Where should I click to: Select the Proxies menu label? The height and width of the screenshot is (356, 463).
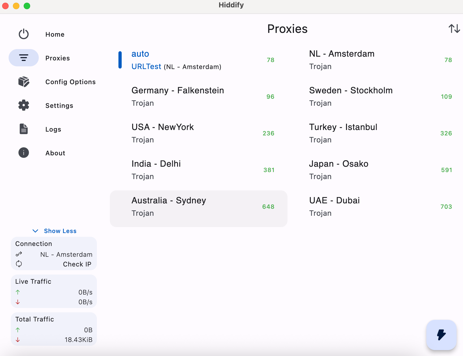click(x=58, y=58)
